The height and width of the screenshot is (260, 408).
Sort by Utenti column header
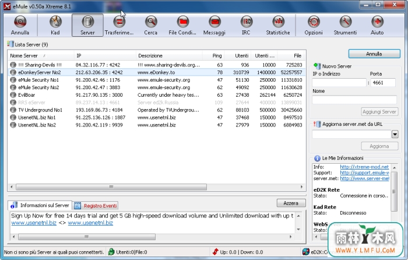click(x=238, y=56)
